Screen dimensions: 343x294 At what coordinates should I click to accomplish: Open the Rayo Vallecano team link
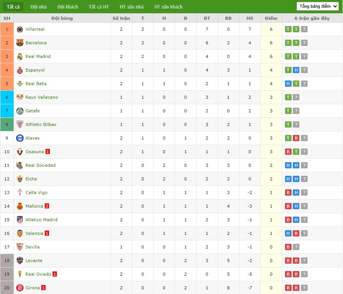pos(42,97)
